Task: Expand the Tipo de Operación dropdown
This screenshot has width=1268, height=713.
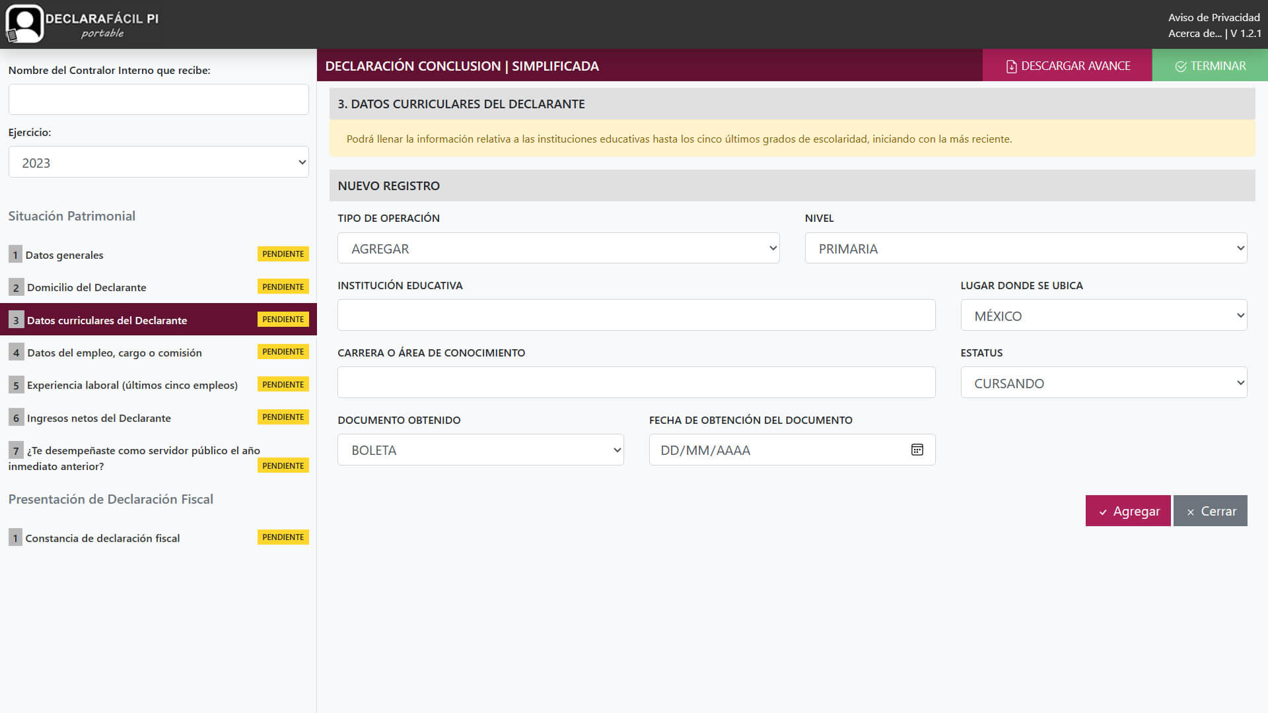Action: tap(559, 248)
